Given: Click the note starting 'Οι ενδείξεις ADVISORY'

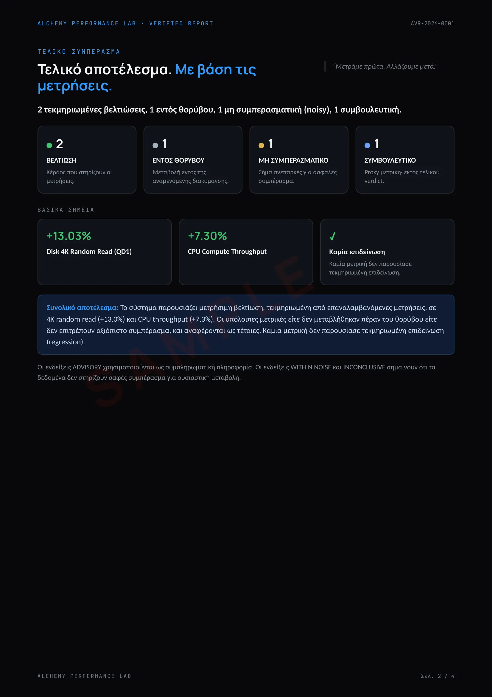Looking at the screenshot, I should (x=236, y=372).
